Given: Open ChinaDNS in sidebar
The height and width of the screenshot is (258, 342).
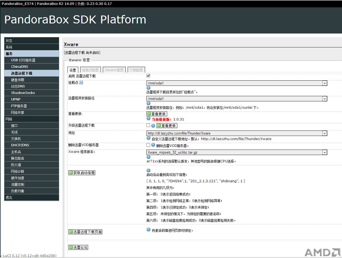Looking at the screenshot, I should tap(32, 67).
